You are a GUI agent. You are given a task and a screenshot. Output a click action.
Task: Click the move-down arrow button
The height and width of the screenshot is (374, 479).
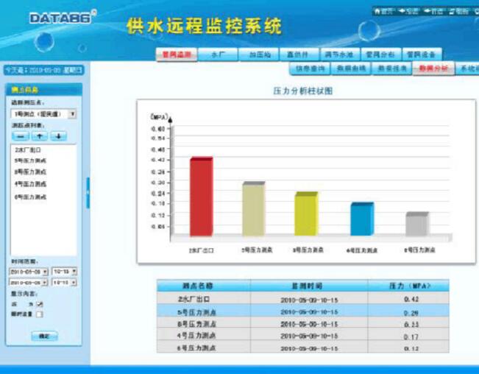click(58, 136)
